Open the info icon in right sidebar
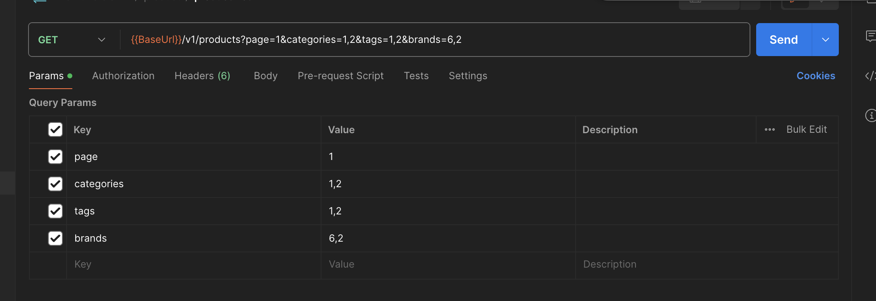This screenshot has width=876, height=301. pos(871,115)
